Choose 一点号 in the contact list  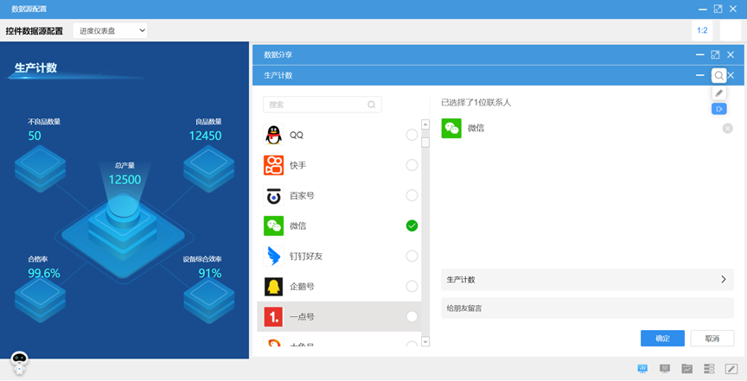tap(339, 317)
